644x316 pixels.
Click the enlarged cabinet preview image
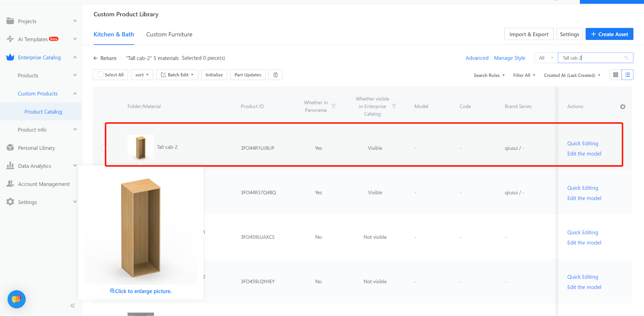141,228
